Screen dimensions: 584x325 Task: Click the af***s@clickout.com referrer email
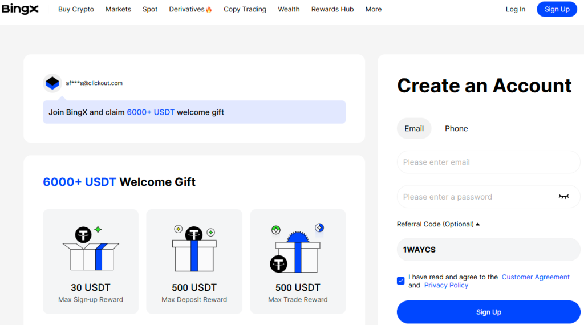[x=94, y=83]
